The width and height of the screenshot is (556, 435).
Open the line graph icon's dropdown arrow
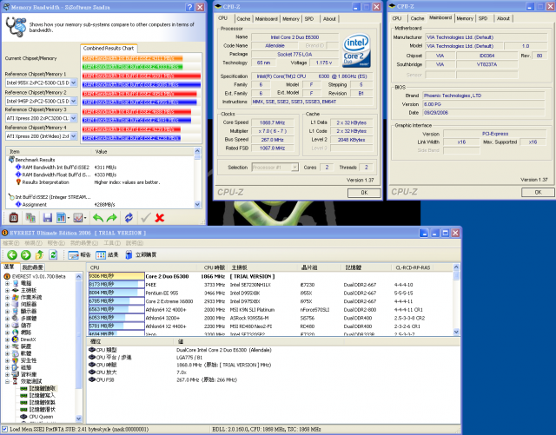point(85,218)
